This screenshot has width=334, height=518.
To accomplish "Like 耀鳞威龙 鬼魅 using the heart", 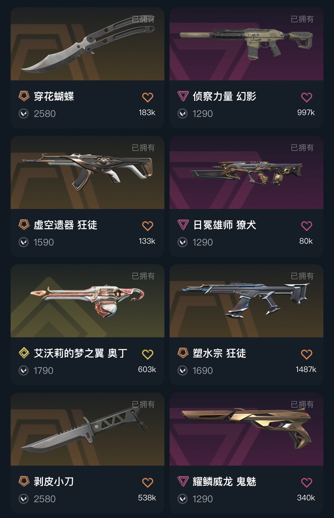I will (307, 482).
